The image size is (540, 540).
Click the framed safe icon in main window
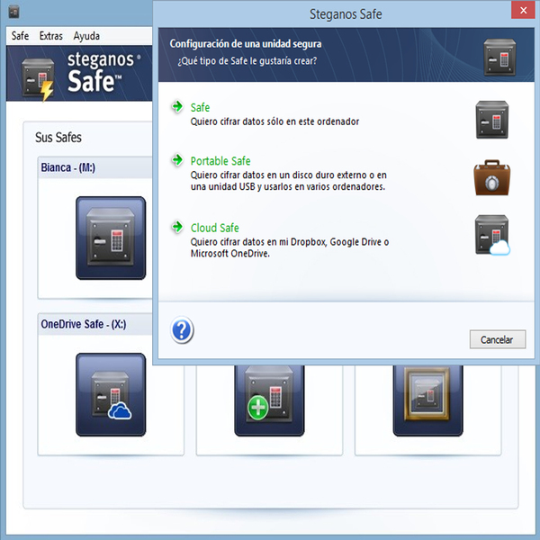pyautogui.click(x=428, y=400)
